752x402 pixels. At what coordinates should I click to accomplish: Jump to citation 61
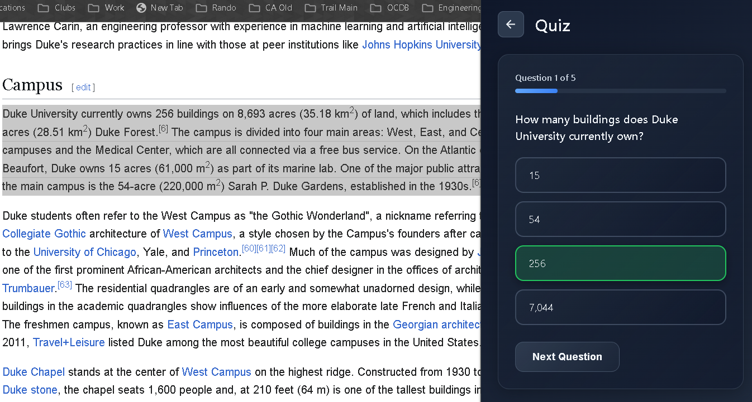(264, 248)
